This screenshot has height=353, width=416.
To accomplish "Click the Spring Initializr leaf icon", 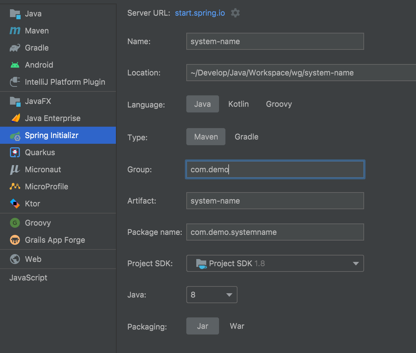I will tap(15, 136).
